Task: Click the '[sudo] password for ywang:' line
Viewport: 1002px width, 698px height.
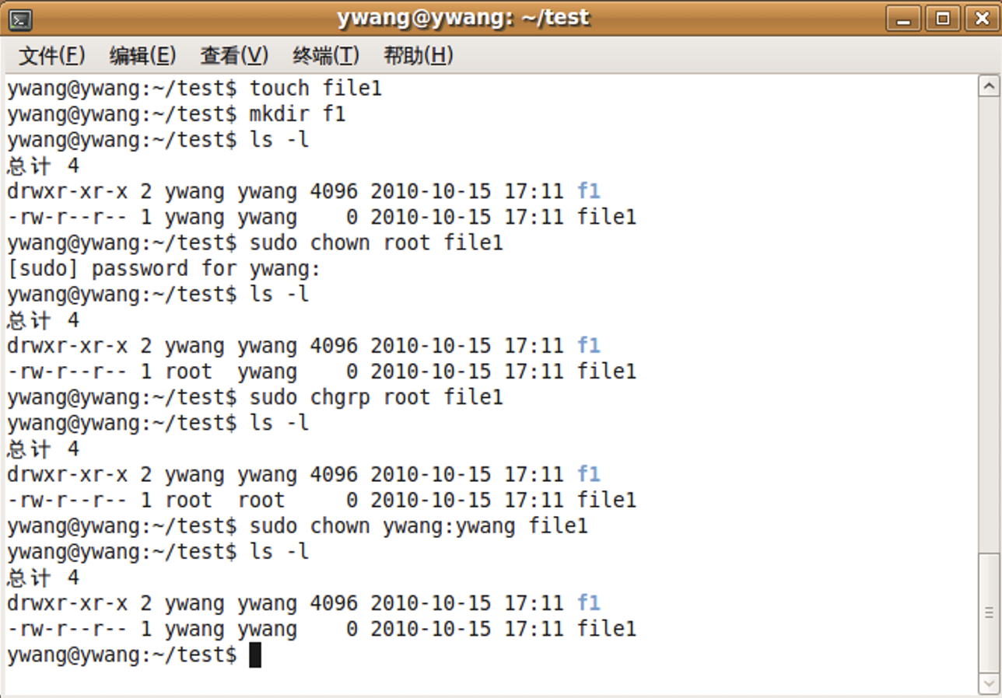Action: click(x=164, y=269)
